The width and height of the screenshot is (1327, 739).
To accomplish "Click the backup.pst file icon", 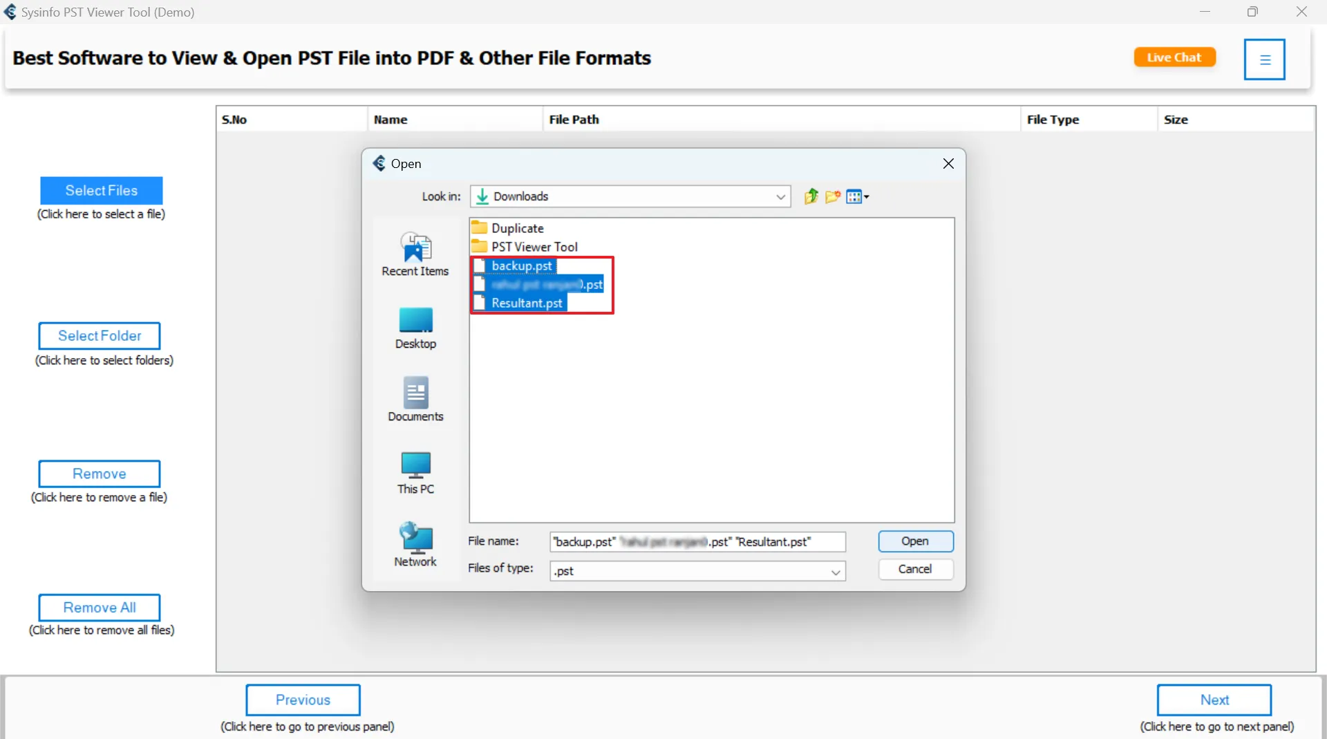I will click(x=480, y=265).
